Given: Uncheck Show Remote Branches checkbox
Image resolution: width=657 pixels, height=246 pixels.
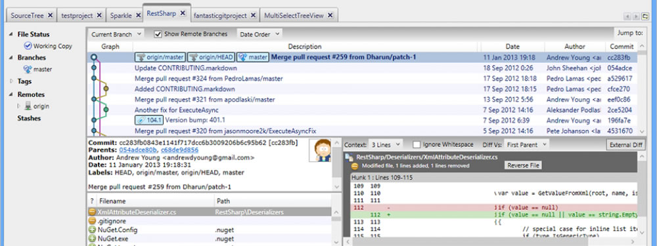Looking at the screenshot, I should [x=158, y=34].
